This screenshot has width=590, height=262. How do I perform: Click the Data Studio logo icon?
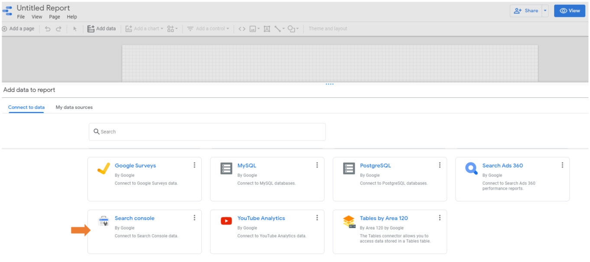(x=7, y=11)
